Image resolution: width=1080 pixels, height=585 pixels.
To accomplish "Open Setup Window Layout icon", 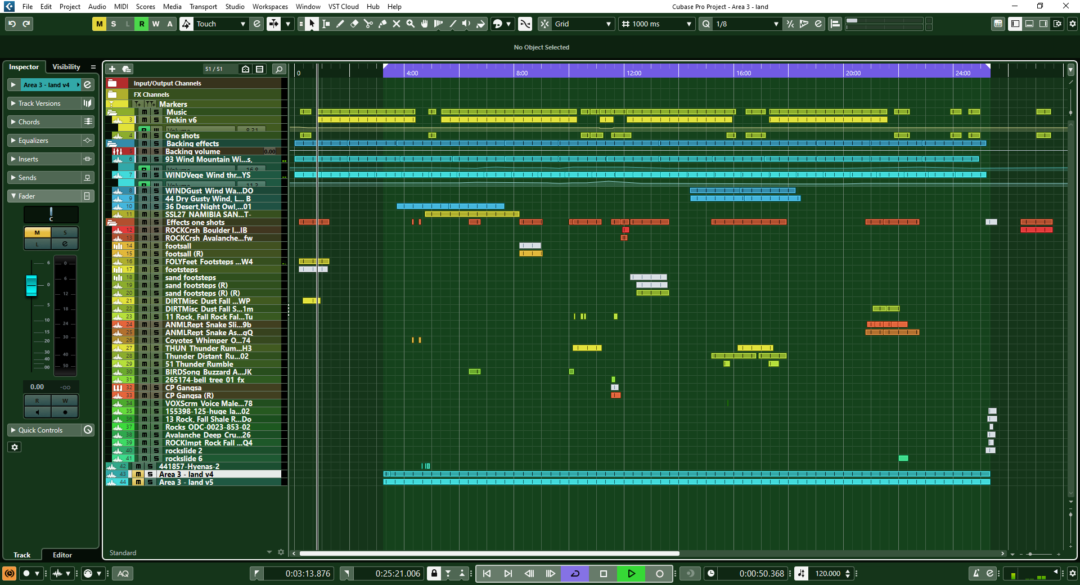I will coord(1057,24).
